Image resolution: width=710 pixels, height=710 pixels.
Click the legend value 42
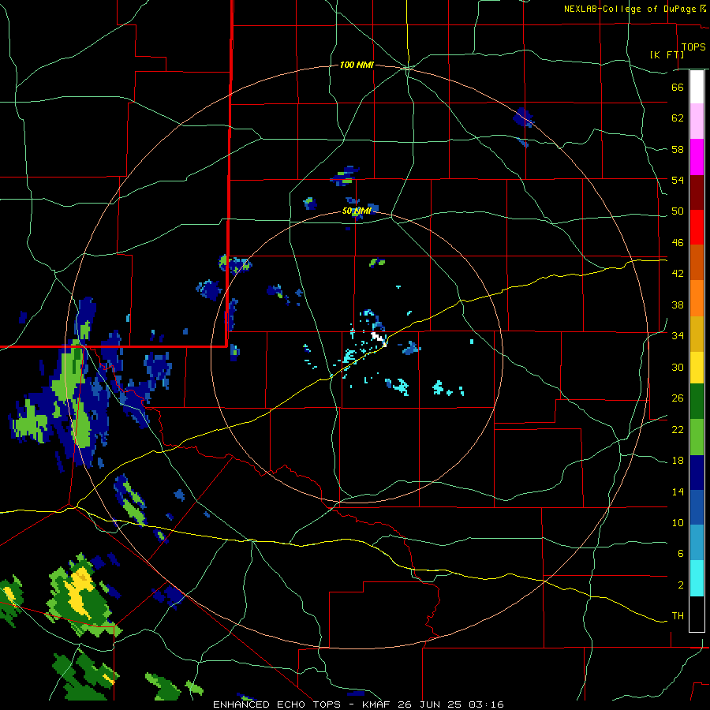[678, 274]
